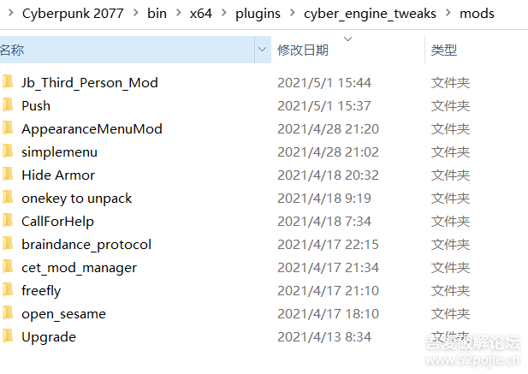Click the Hide Armor folder icon
This screenshot has width=528, height=374.
point(9,175)
